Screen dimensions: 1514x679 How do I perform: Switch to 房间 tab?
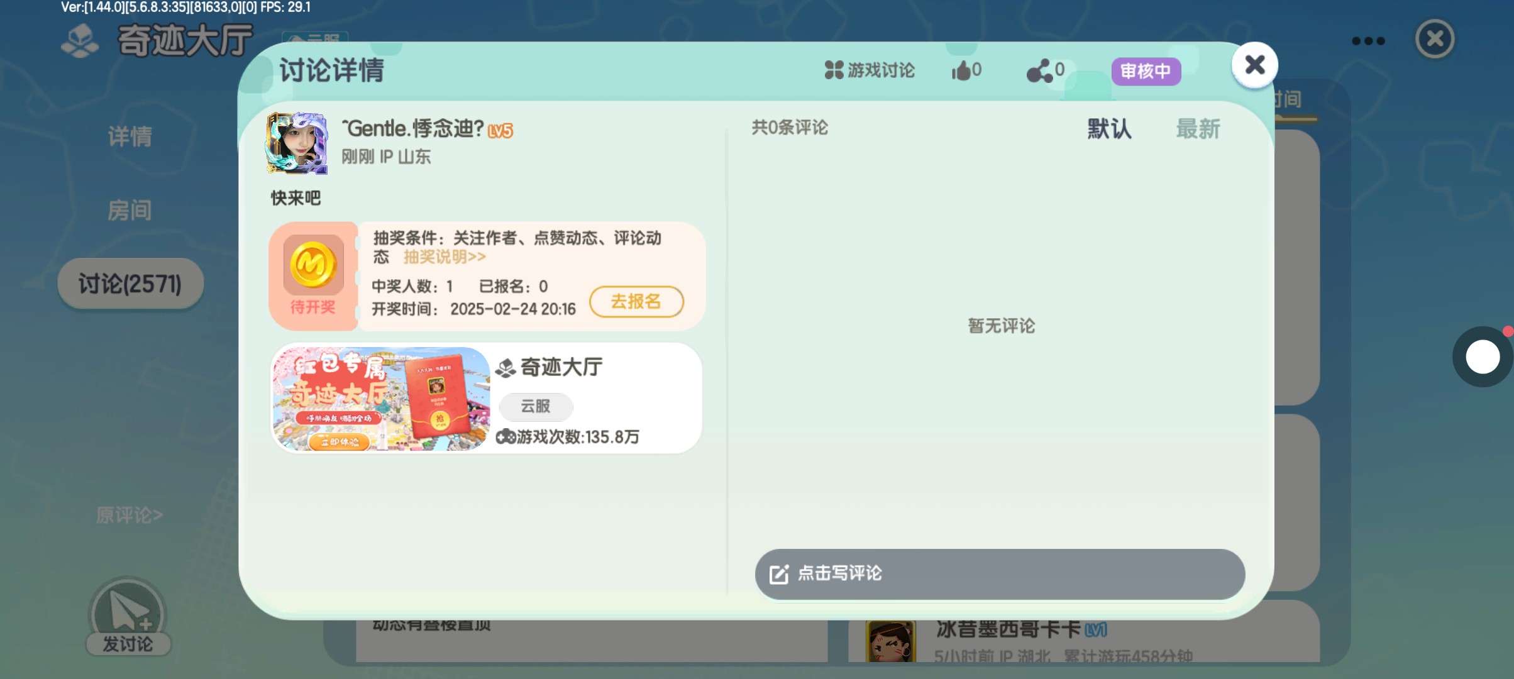point(130,210)
